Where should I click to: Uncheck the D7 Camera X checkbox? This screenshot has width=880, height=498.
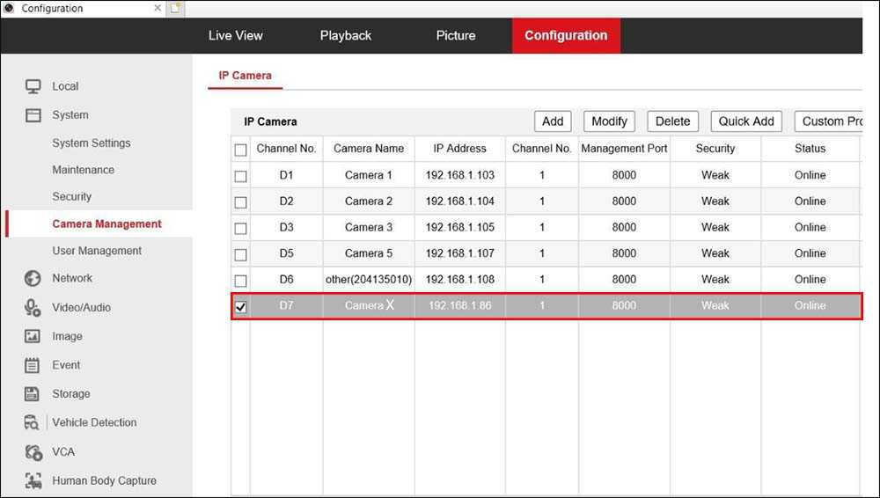(241, 306)
